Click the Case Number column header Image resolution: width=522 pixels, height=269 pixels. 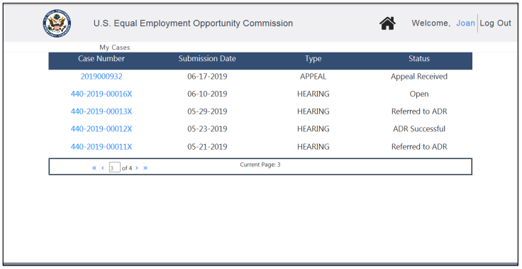(101, 59)
